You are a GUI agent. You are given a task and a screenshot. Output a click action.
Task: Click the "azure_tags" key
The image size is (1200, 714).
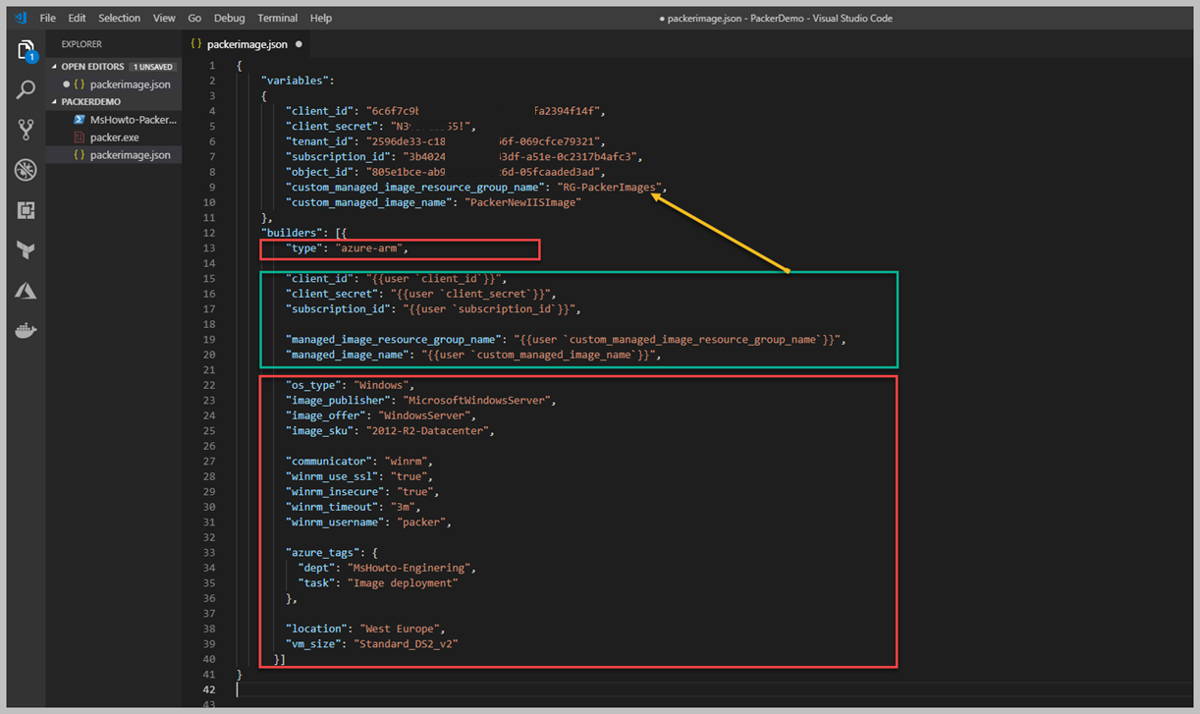coord(322,553)
